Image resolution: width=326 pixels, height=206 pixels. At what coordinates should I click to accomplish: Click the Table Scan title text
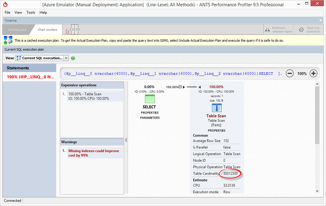216,116
